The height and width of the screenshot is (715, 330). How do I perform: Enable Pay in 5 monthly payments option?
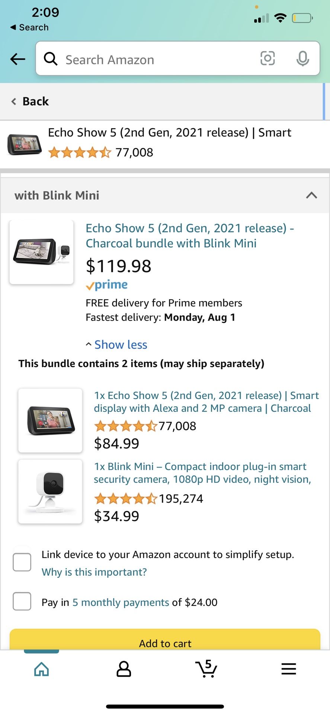click(22, 601)
